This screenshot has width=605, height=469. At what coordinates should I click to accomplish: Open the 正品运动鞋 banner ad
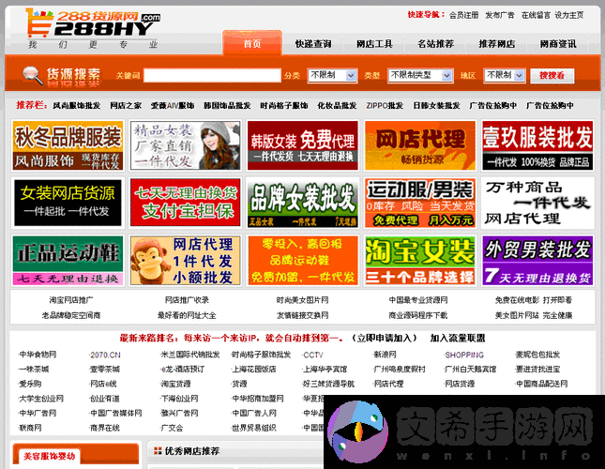(68, 261)
